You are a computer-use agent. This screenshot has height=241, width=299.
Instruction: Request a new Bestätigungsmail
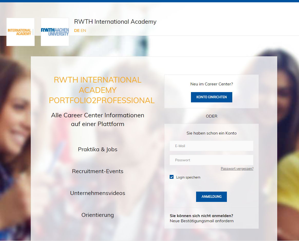201,221
